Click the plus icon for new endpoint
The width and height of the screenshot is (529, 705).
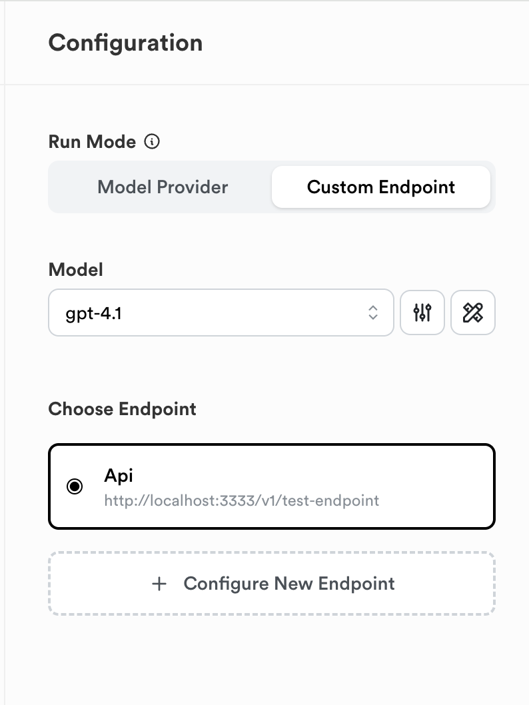click(159, 584)
